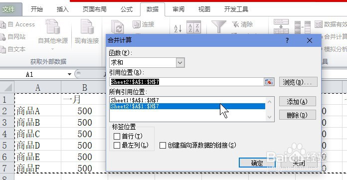Click the 添加 add button
The width and height of the screenshot is (347, 180).
coord(298,102)
